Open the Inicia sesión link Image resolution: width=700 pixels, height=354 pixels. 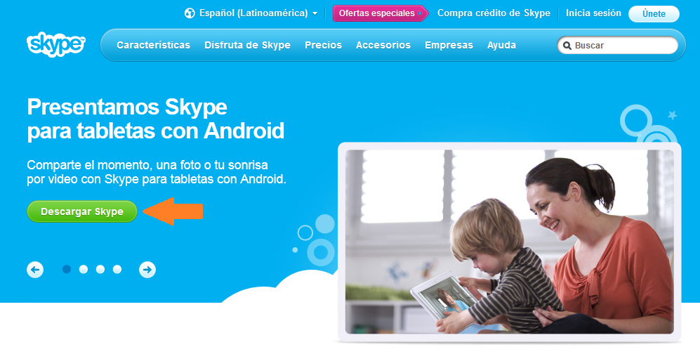pyautogui.click(x=593, y=13)
